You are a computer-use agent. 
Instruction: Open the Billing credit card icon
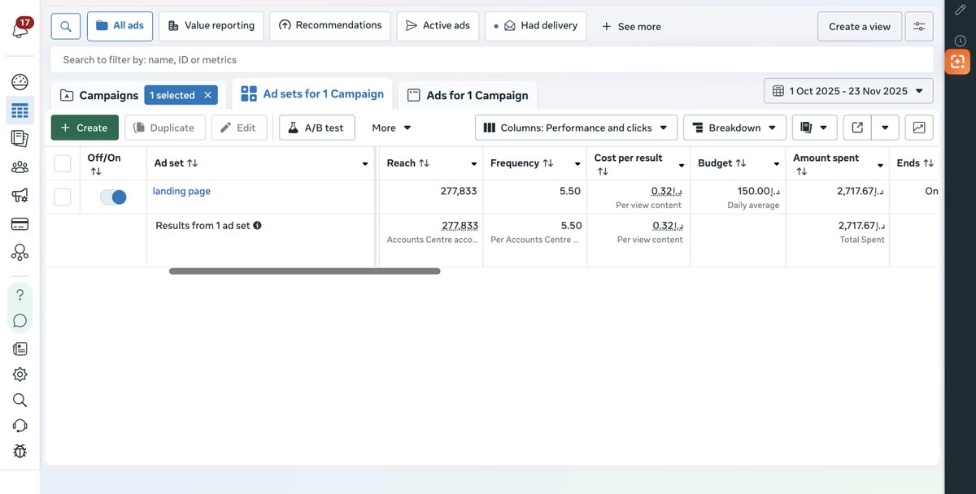click(x=20, y=223)
